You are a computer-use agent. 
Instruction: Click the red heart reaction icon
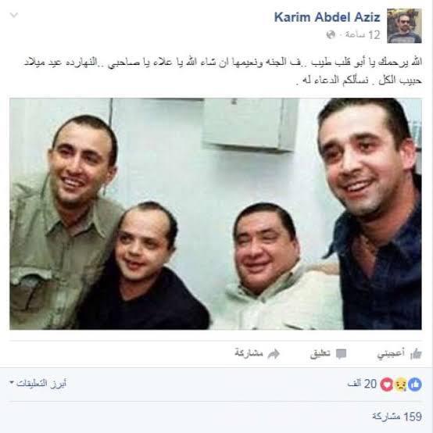coord(387,384)
